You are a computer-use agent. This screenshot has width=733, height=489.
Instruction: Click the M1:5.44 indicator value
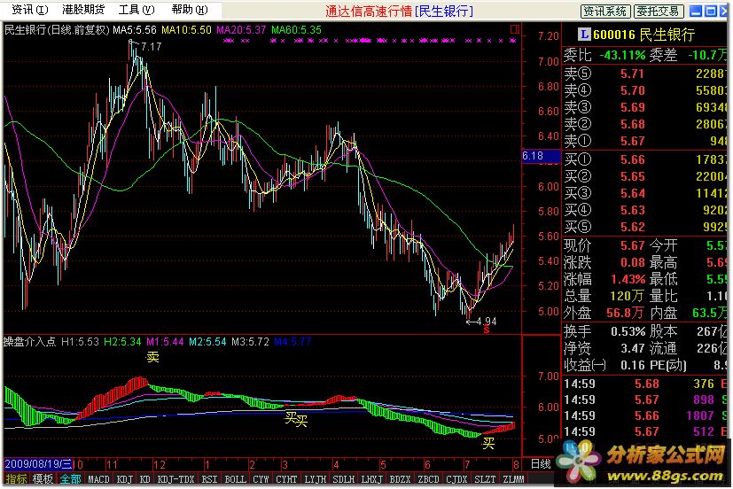click(x=165, y=341)
